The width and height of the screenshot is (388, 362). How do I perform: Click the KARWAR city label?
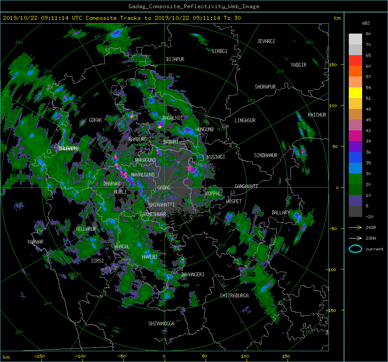pos(35,242)
